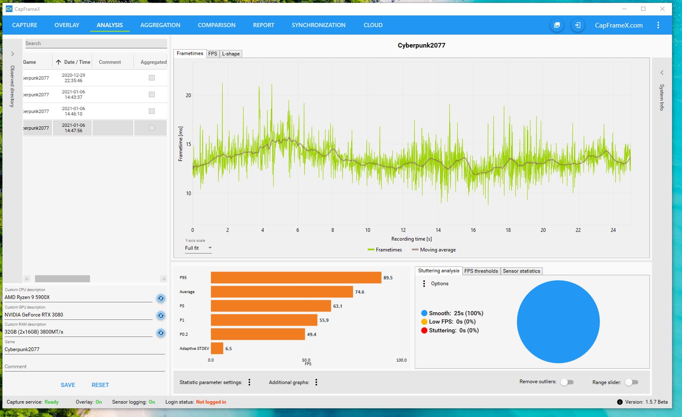Open Statistic parameter settings menu
682x417 pixels.
pos(249,382)
